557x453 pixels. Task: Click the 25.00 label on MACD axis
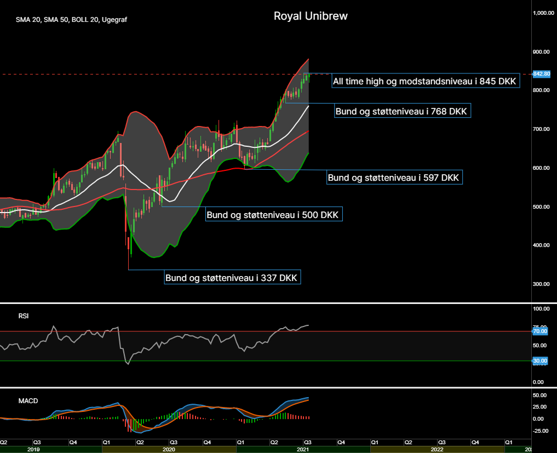point(539,407)
